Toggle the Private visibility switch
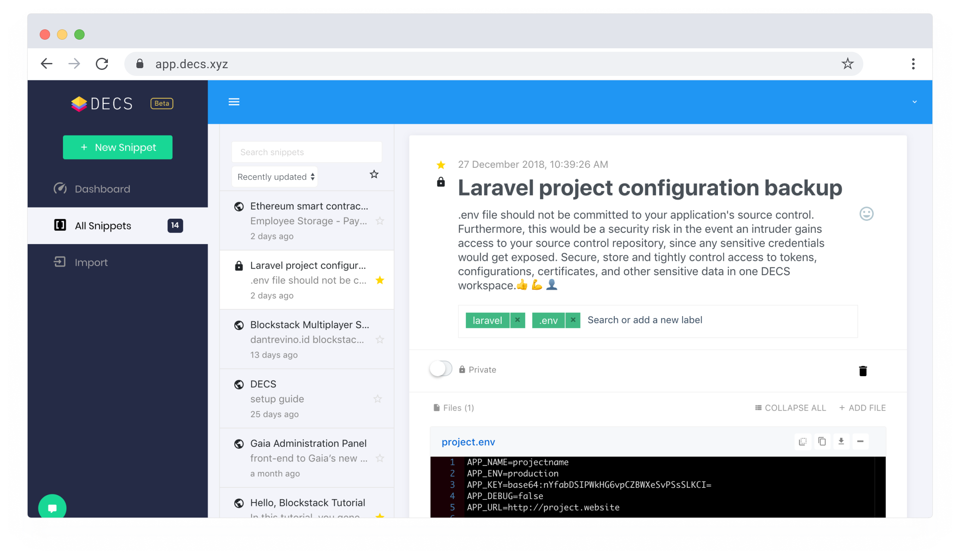Image resolution: width=960 pixels, height=559 pixels. [x=441, y=369]
